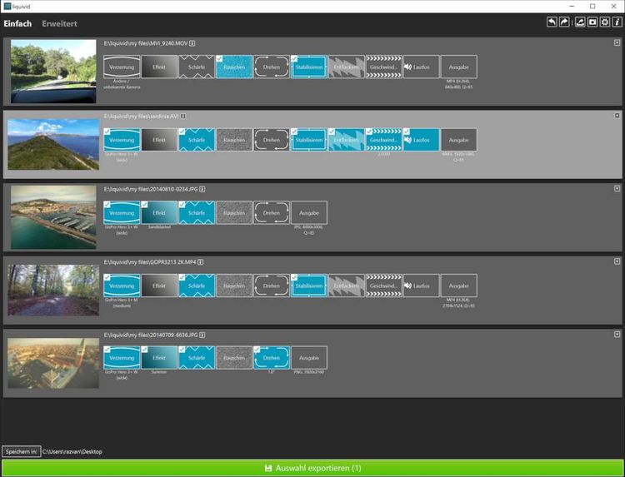Open Drehen tile for sardinia.AVI

pos(272,140)
